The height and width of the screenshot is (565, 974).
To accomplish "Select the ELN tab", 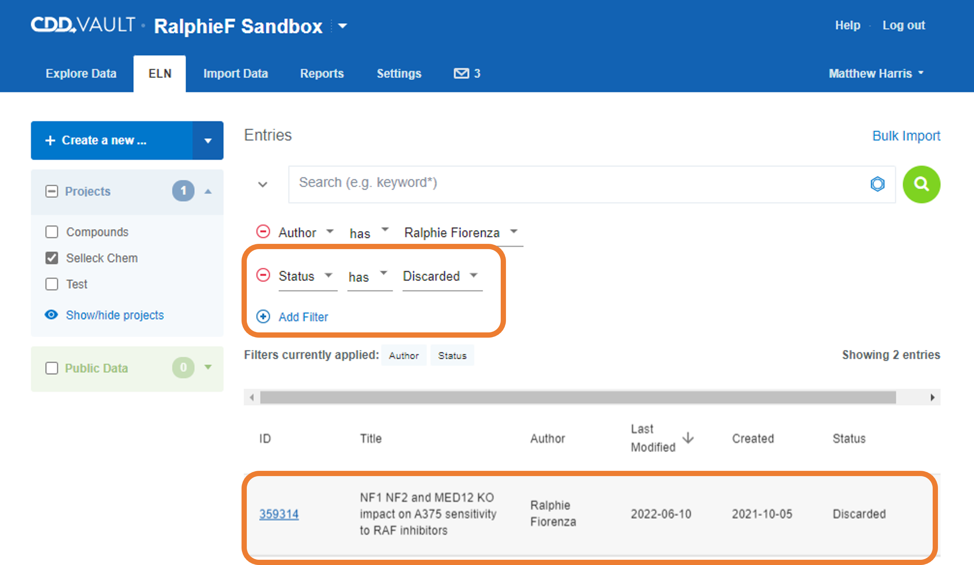I will 160,73.
